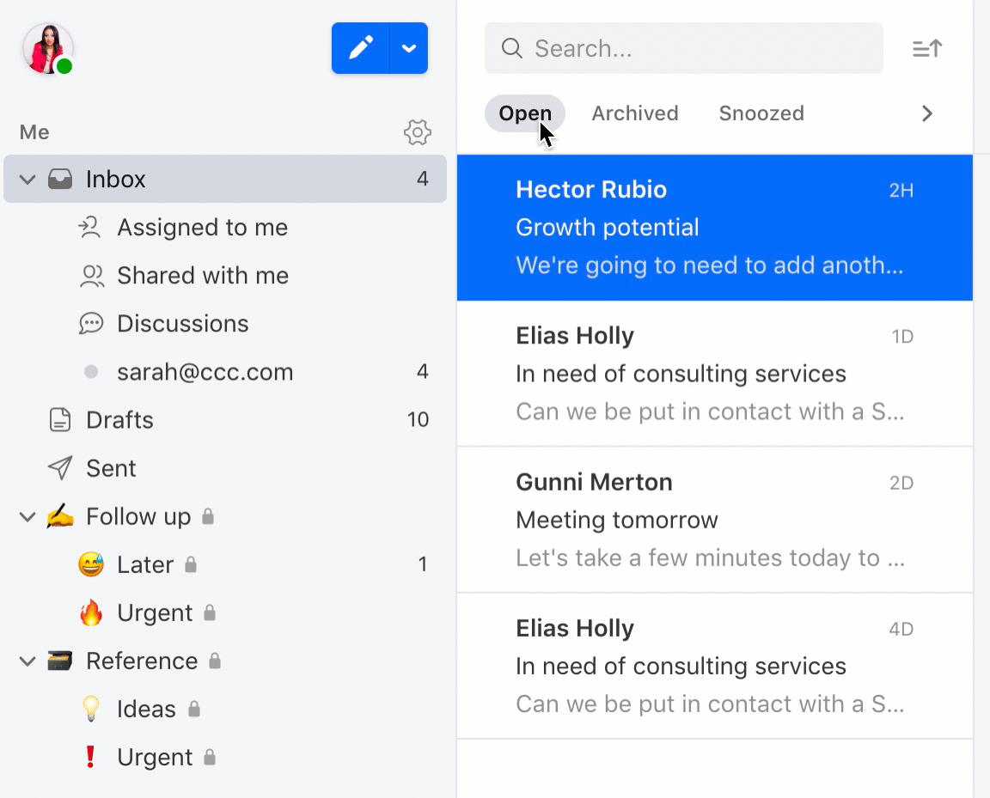This screenshot has width=990, height=798.
Task: Click the Discussions chat bubble icon
Action: 91,324
